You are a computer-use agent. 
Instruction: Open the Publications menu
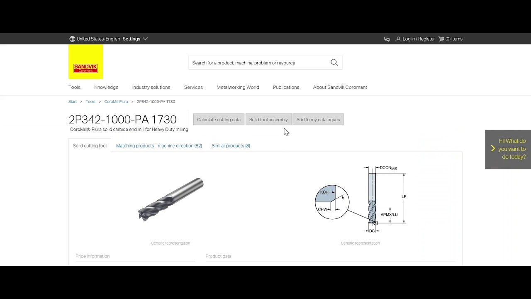pyautogui.click(x=286, y=87)
